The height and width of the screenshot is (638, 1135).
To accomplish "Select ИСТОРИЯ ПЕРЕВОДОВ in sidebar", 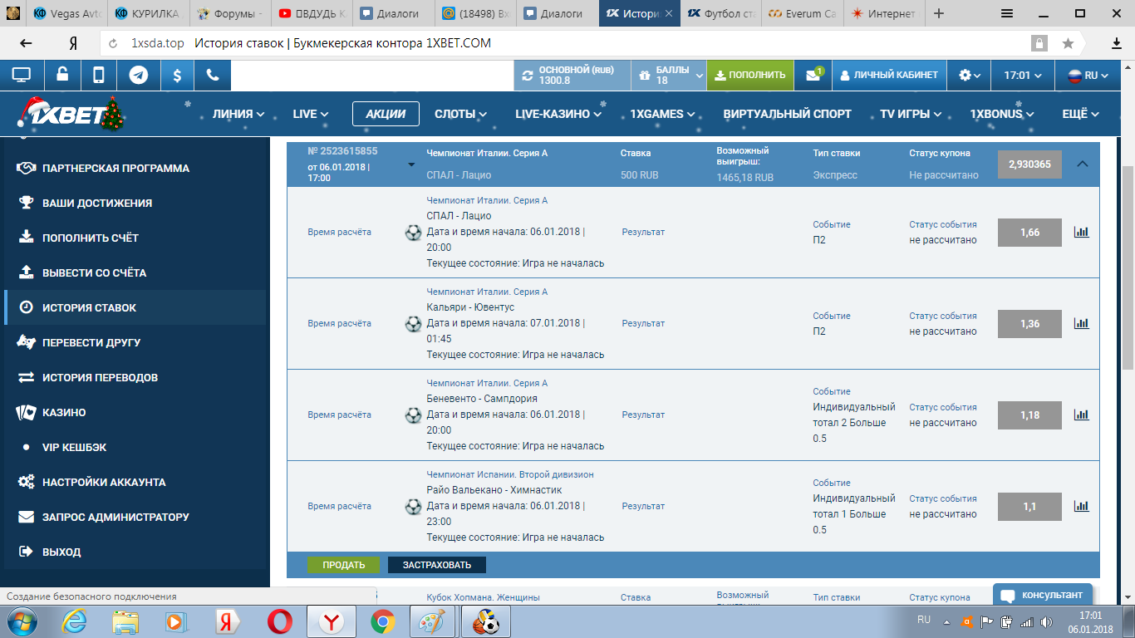I will pos(100,377).
